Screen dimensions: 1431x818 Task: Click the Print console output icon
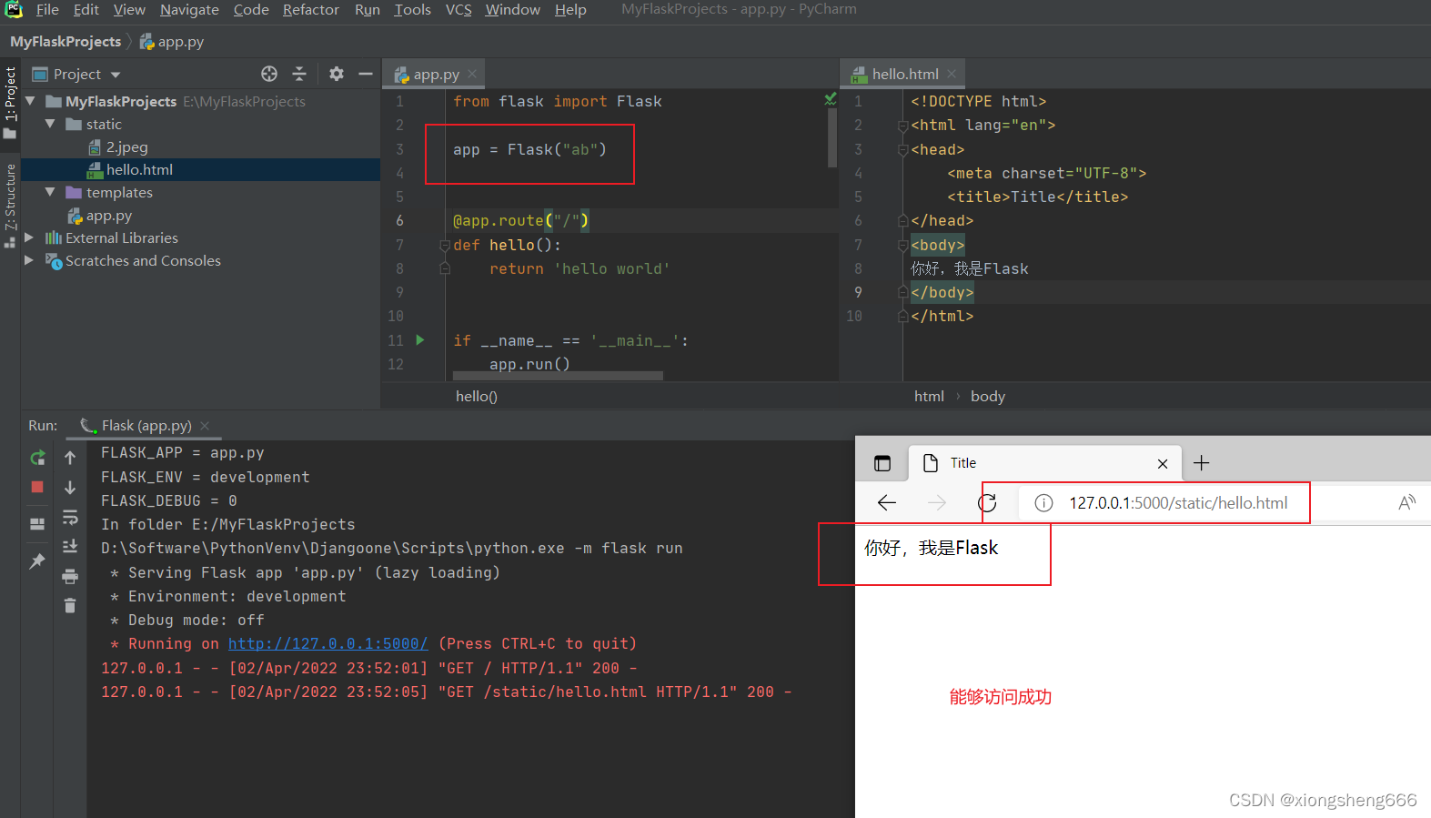pos(70,576)
